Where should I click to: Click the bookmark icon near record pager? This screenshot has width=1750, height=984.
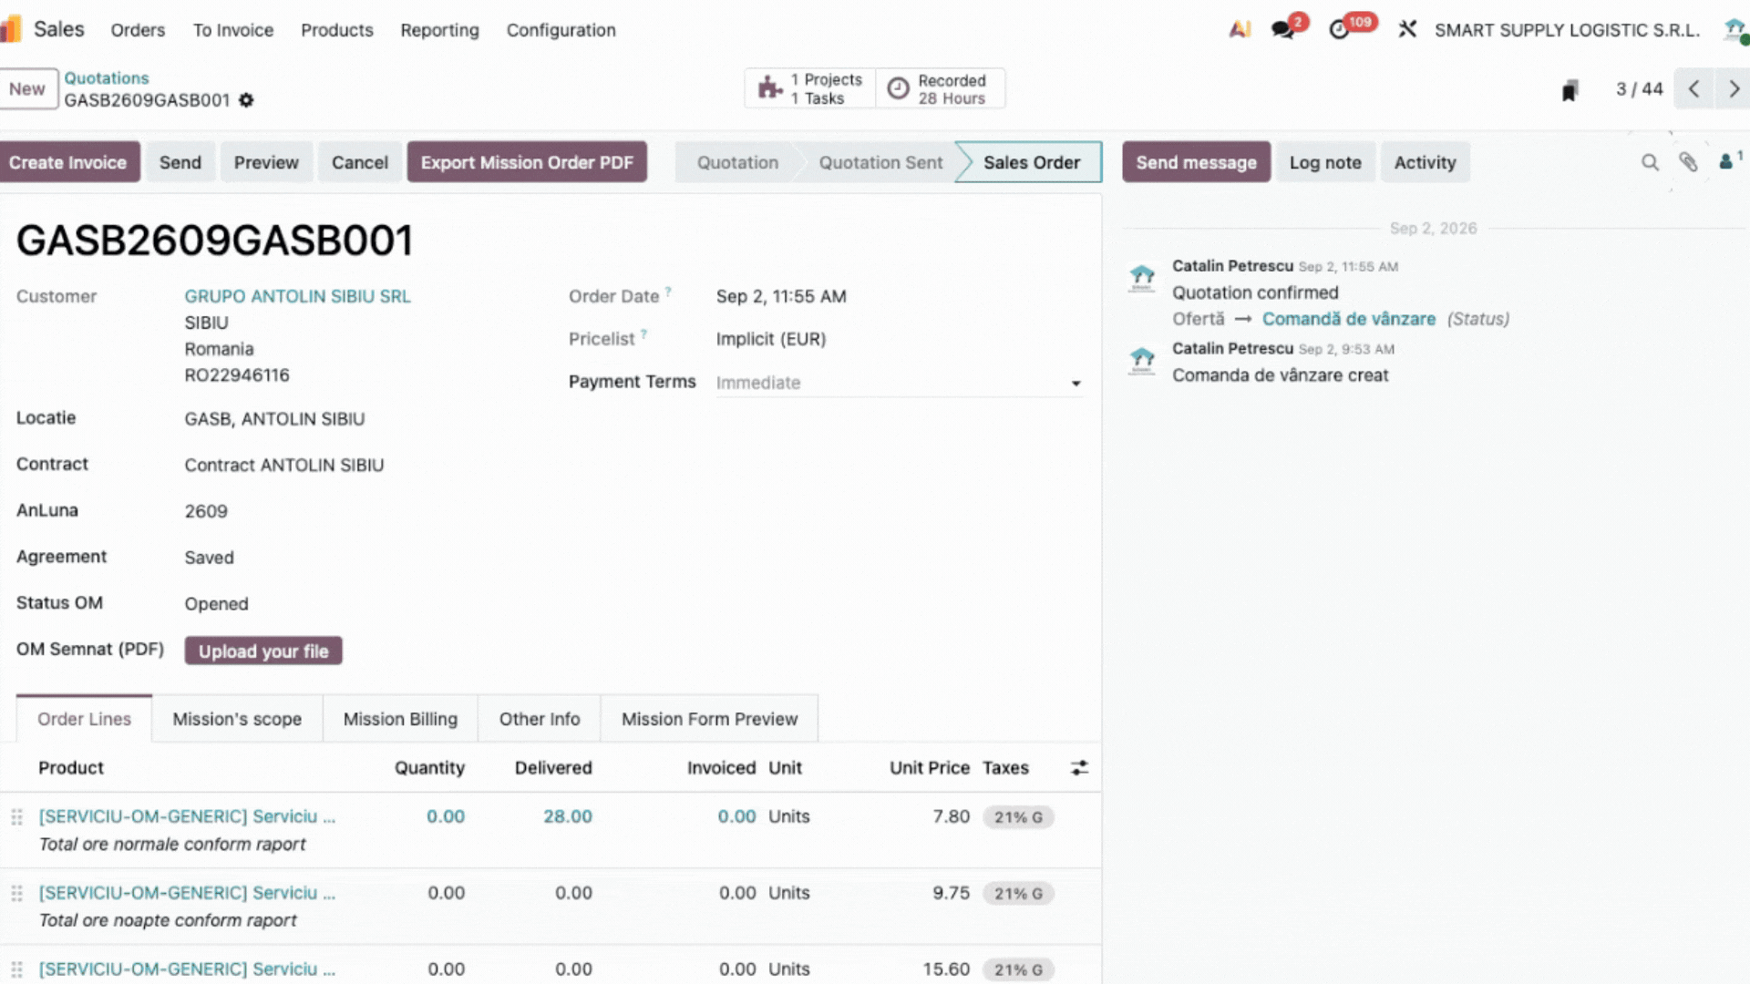[x=1570, y=90]
